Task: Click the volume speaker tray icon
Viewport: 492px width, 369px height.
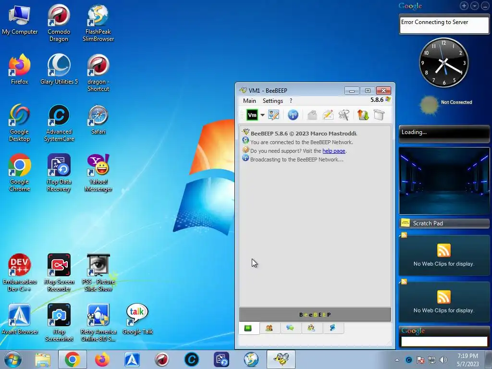Action: coord(443,360)
